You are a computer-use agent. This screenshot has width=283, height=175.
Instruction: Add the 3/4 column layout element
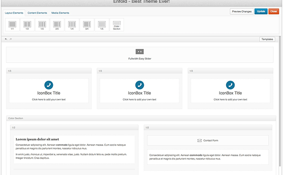tap(87, 25)
